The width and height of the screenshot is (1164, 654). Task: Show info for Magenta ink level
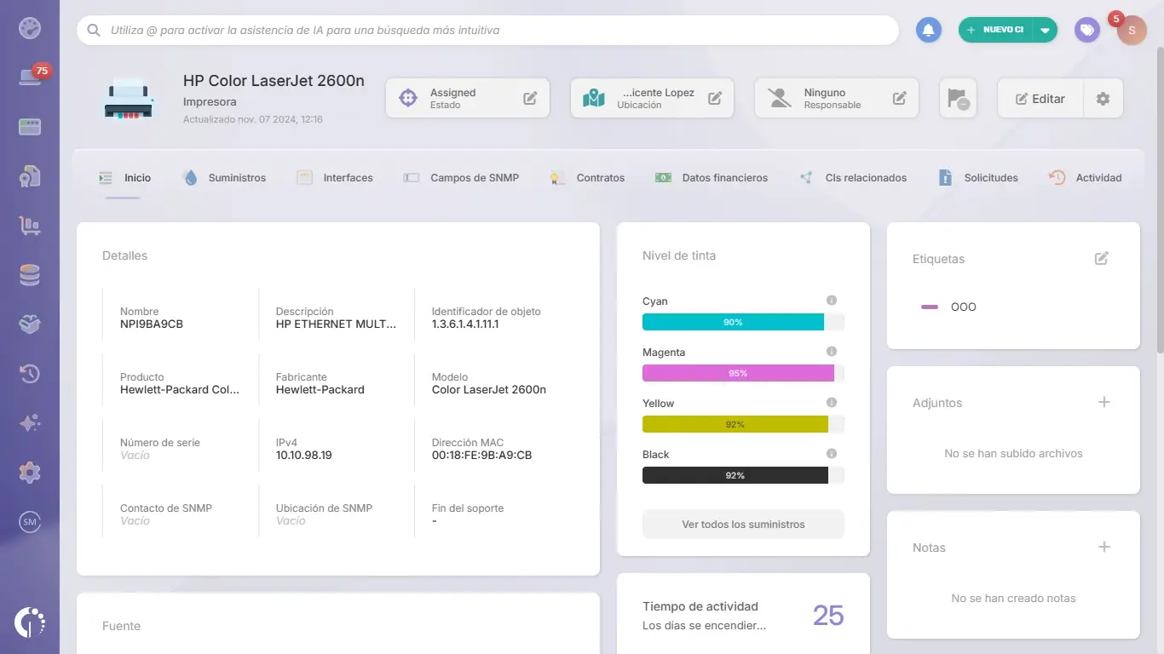click(832, 352)
